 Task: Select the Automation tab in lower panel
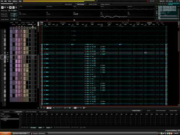tap(19, 112)
